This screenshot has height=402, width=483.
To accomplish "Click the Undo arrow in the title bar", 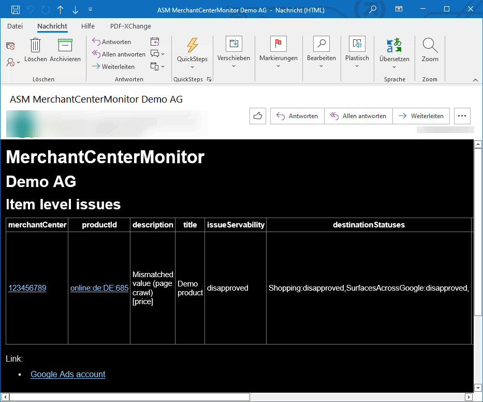I will click(x=31, y=10).
